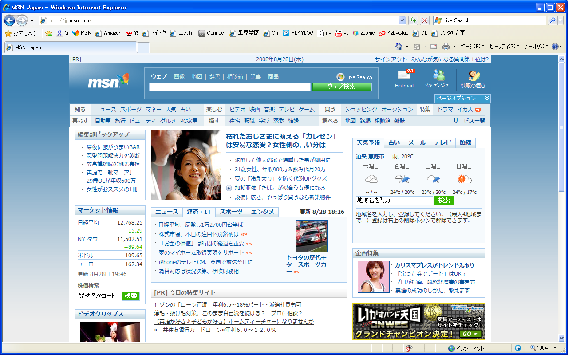The image size is (568, 355).
Task: Open the PLAYLOG favorites bar bookmark
Action: tap(298, 33)
